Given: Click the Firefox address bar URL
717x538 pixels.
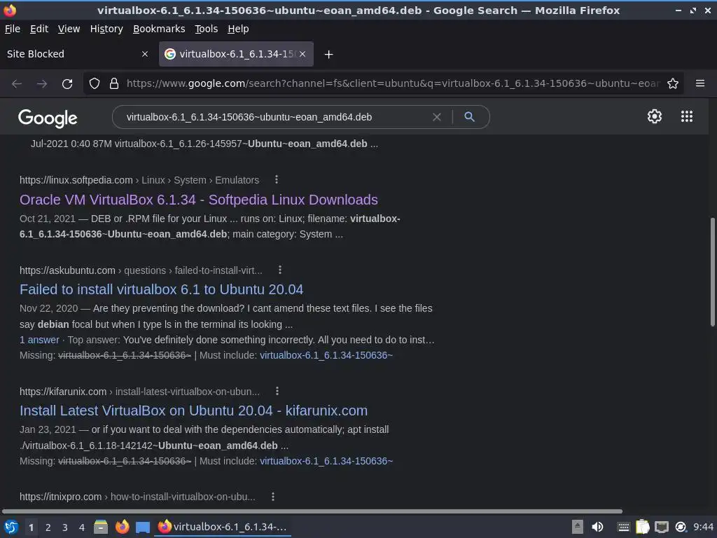Looking at the screenshot, I should pyautogui.click(x=394, y=84).
